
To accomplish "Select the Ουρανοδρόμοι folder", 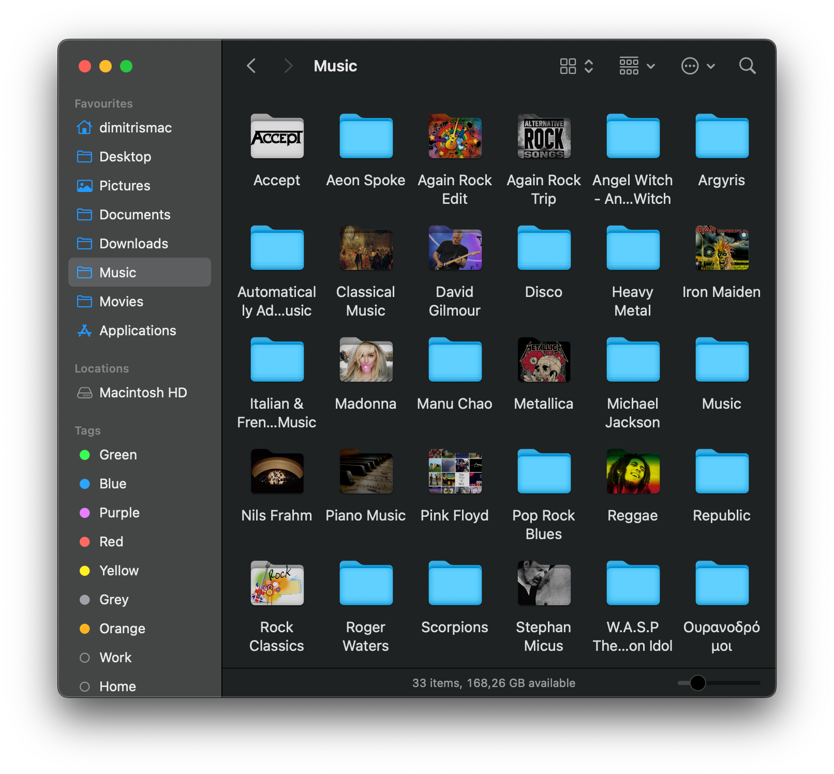I will [722, 583].
